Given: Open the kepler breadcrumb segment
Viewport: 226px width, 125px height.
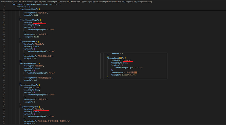Looking at the screenshot, I should tap(36, 2).
